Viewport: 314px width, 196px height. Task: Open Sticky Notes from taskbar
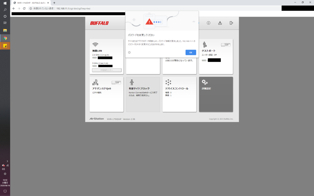click(5, 46)
